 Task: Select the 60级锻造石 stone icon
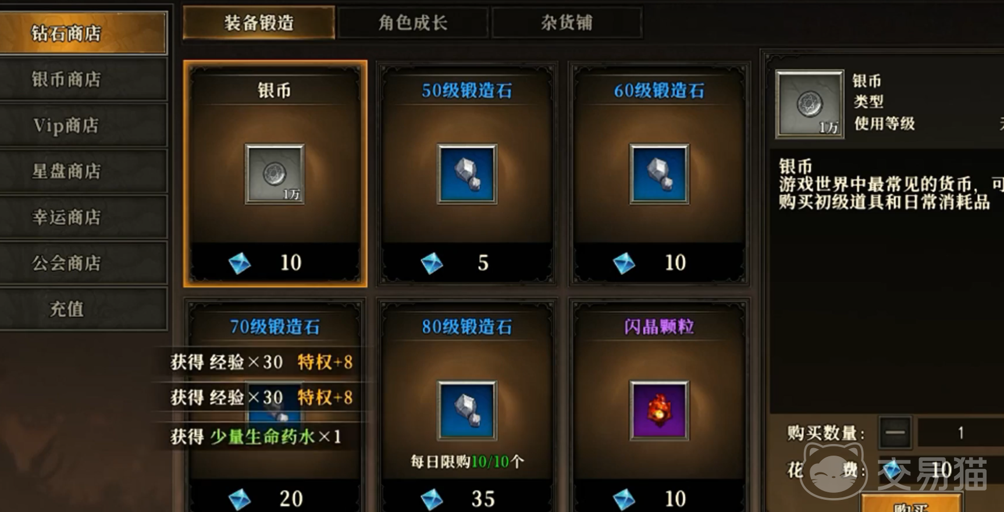click(x=659, y=174)
